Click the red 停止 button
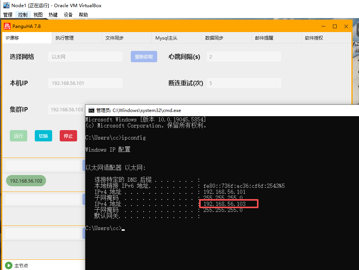359x270 pixels. [68, 136]
